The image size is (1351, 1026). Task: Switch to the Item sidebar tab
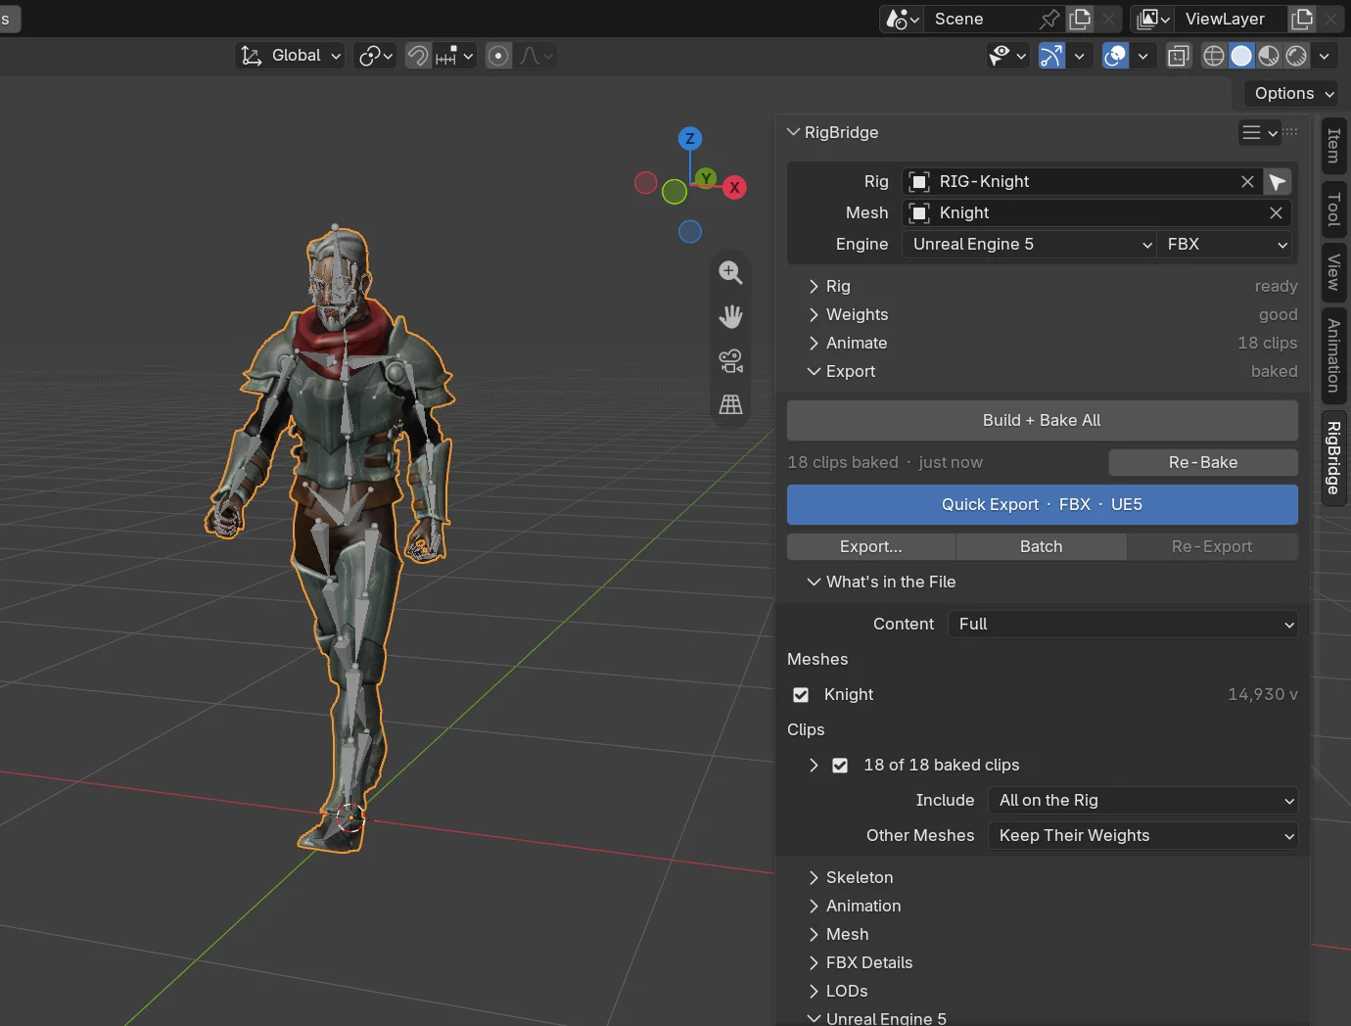[1333, 146]
